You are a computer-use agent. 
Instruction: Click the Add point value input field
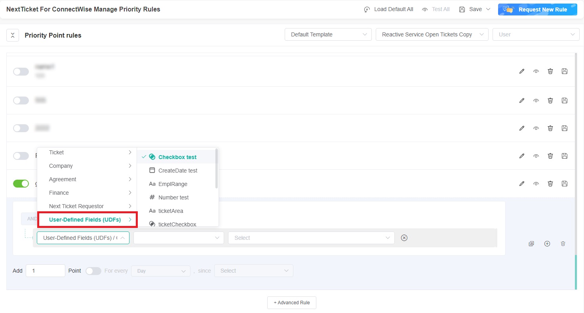[x=45, y=271]
